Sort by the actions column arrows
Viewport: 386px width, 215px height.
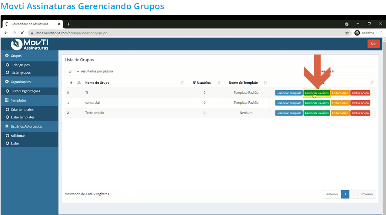[x=372, y=83]
